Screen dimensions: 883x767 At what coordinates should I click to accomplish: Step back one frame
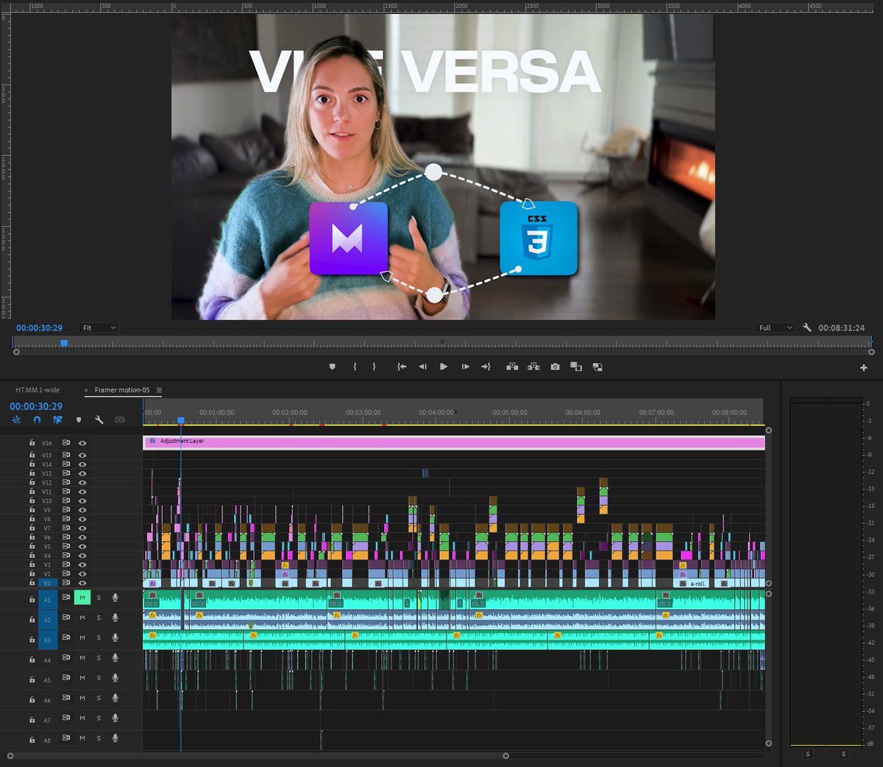422,367
